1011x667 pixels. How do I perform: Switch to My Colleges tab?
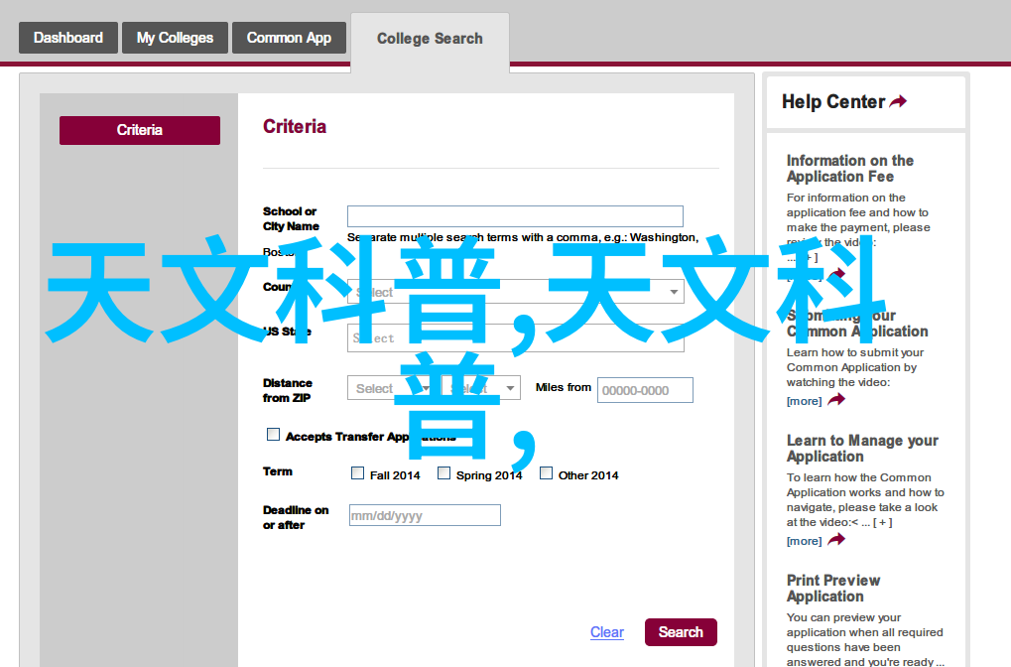tap(175, 38)
